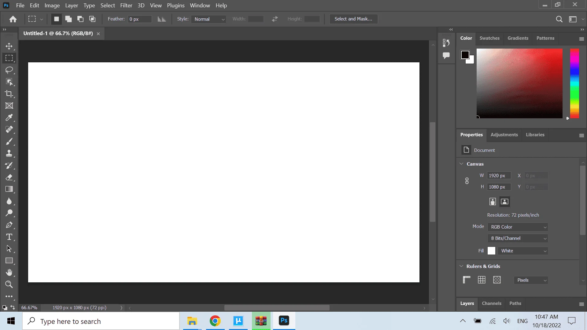The height and width of the screenshot is (330, 587).
Task: Select the Move tool
Action: (x=9, y=46)
